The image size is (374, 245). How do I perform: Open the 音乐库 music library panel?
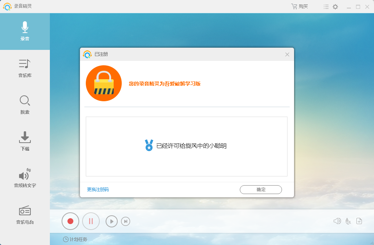click(25, 68)
